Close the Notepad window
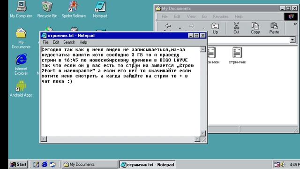300x169 pixels. point(203,36)
